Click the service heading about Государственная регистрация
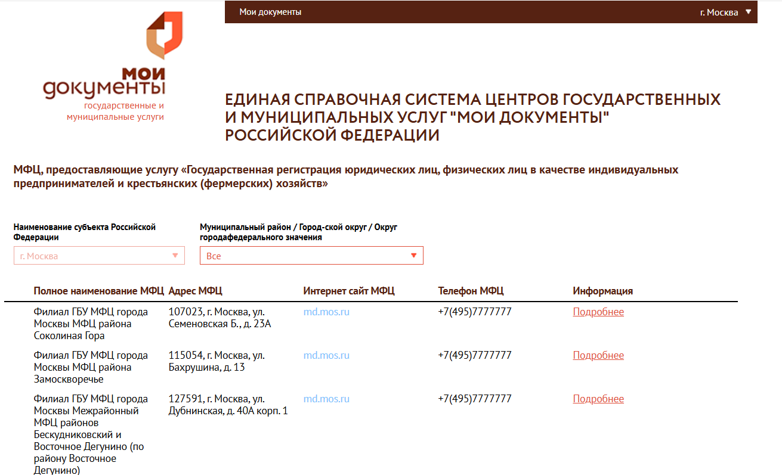 pyautogui.click(x=346, y=176)
